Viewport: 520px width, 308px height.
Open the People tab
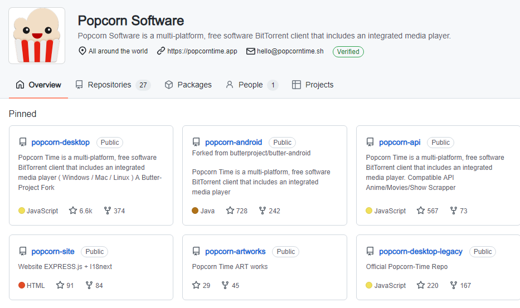click(251, 85)
